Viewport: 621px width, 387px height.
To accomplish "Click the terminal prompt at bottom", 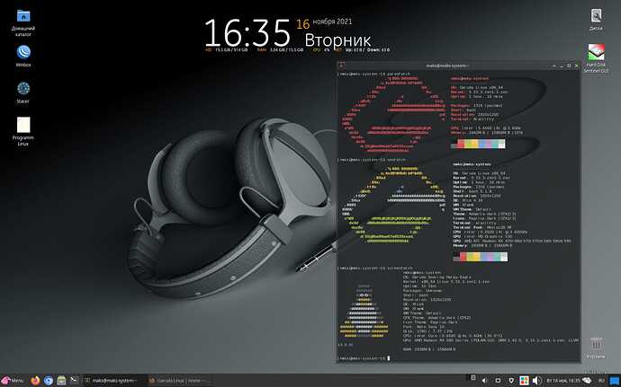I will click(x=364, y=358).
